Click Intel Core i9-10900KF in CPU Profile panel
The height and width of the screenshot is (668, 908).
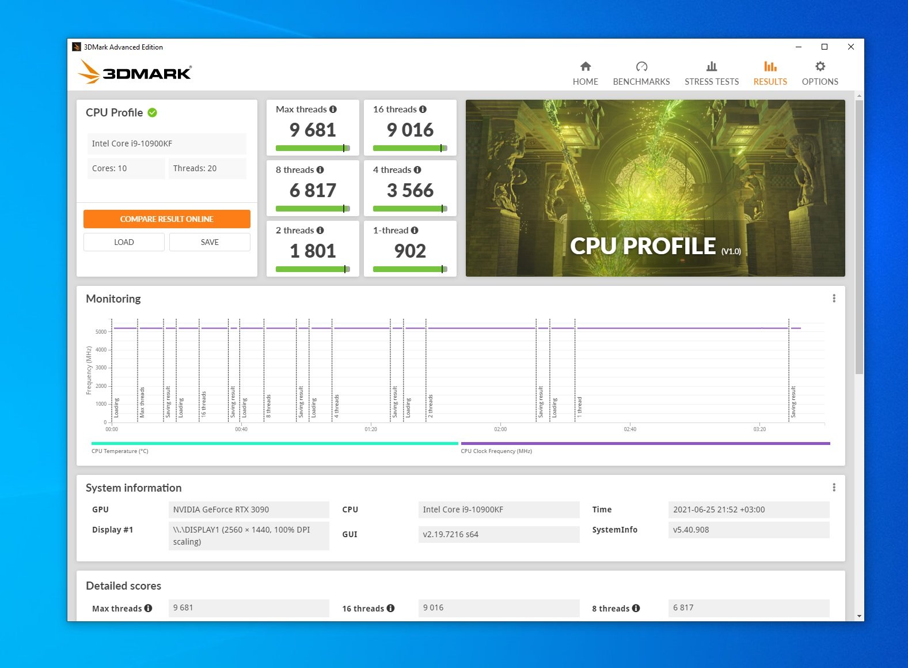pyautogui.click(x=167, y=144)
